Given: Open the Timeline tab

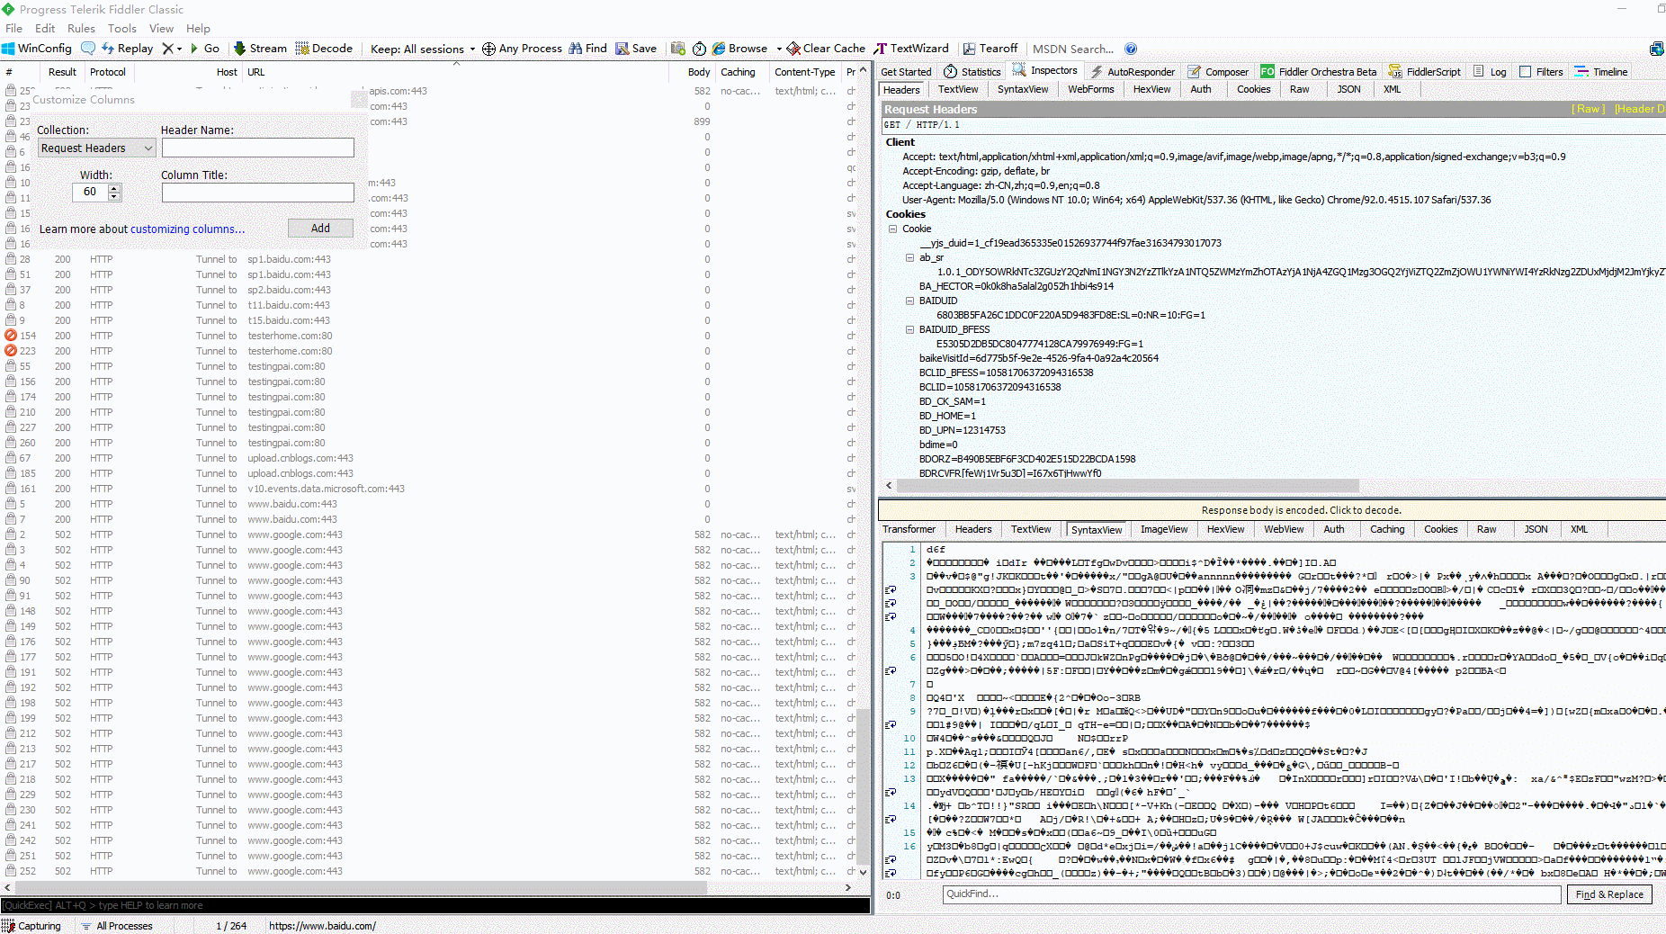Looking at the screenshot, I should click(1601, 72).
